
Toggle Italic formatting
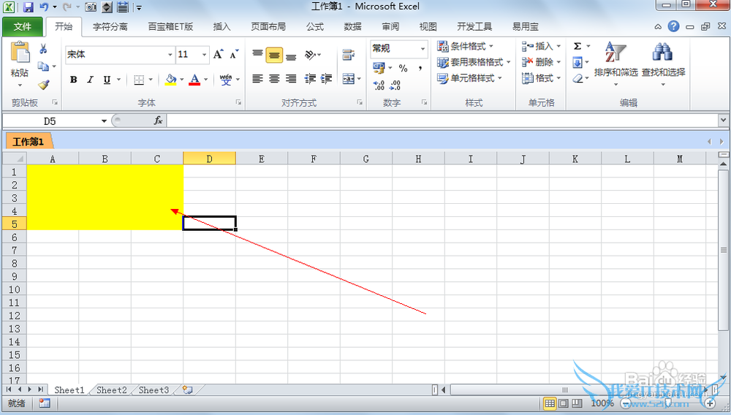(90, 80)
